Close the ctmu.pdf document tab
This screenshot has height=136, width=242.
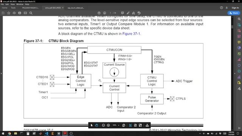point(63,8)
